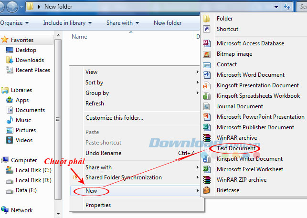307x218 pixels.
Task: Open the New entry in context menu
Action: (x=135, y=191)
